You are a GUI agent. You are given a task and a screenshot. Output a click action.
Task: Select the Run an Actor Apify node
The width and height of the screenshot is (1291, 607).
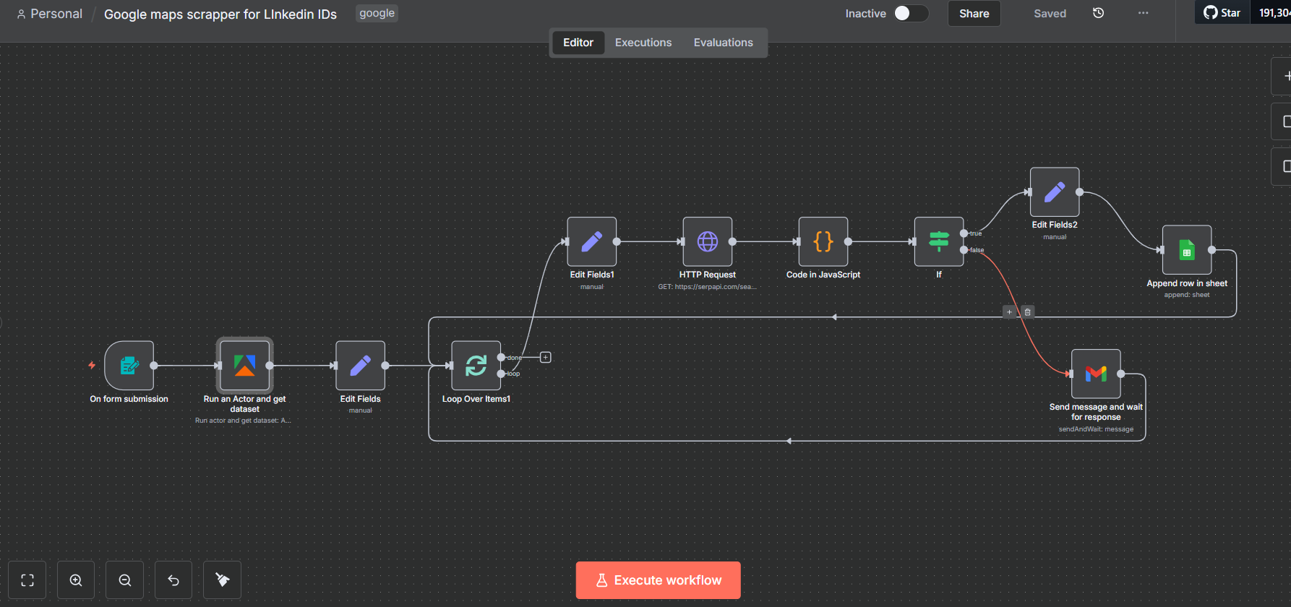point(245,366)
